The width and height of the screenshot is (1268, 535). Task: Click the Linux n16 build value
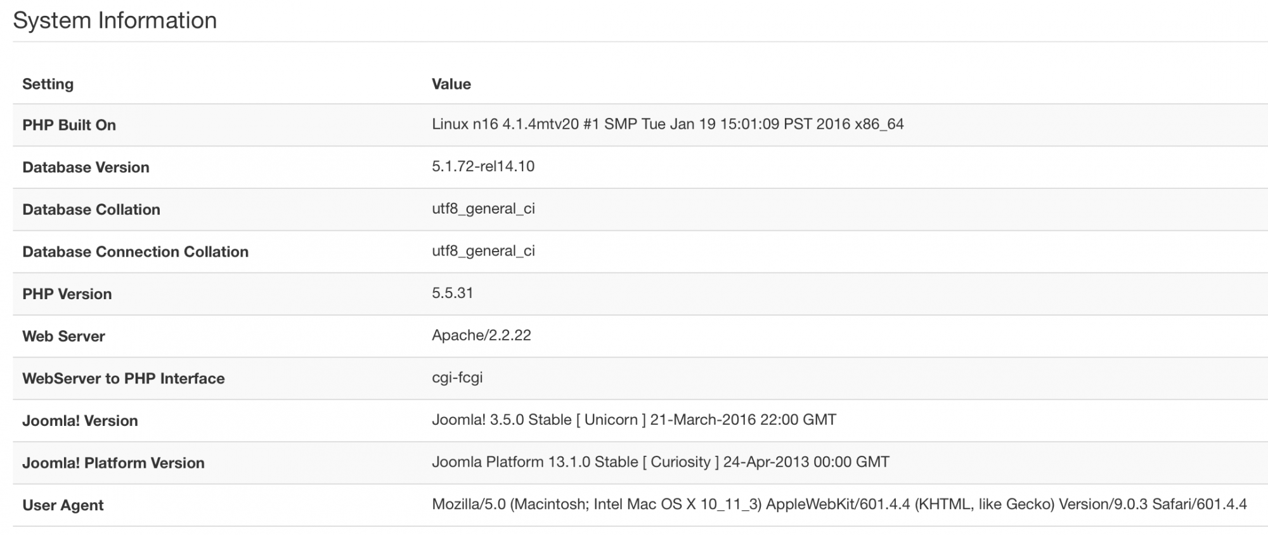pos(667,124)
